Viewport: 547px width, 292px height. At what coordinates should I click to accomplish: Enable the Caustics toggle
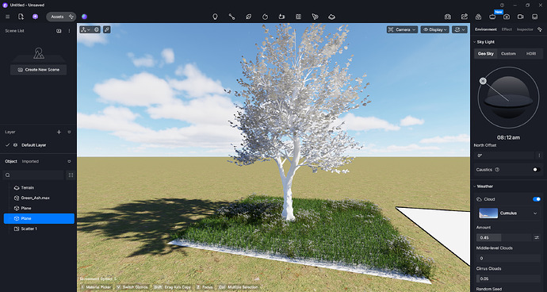[537, 169]
